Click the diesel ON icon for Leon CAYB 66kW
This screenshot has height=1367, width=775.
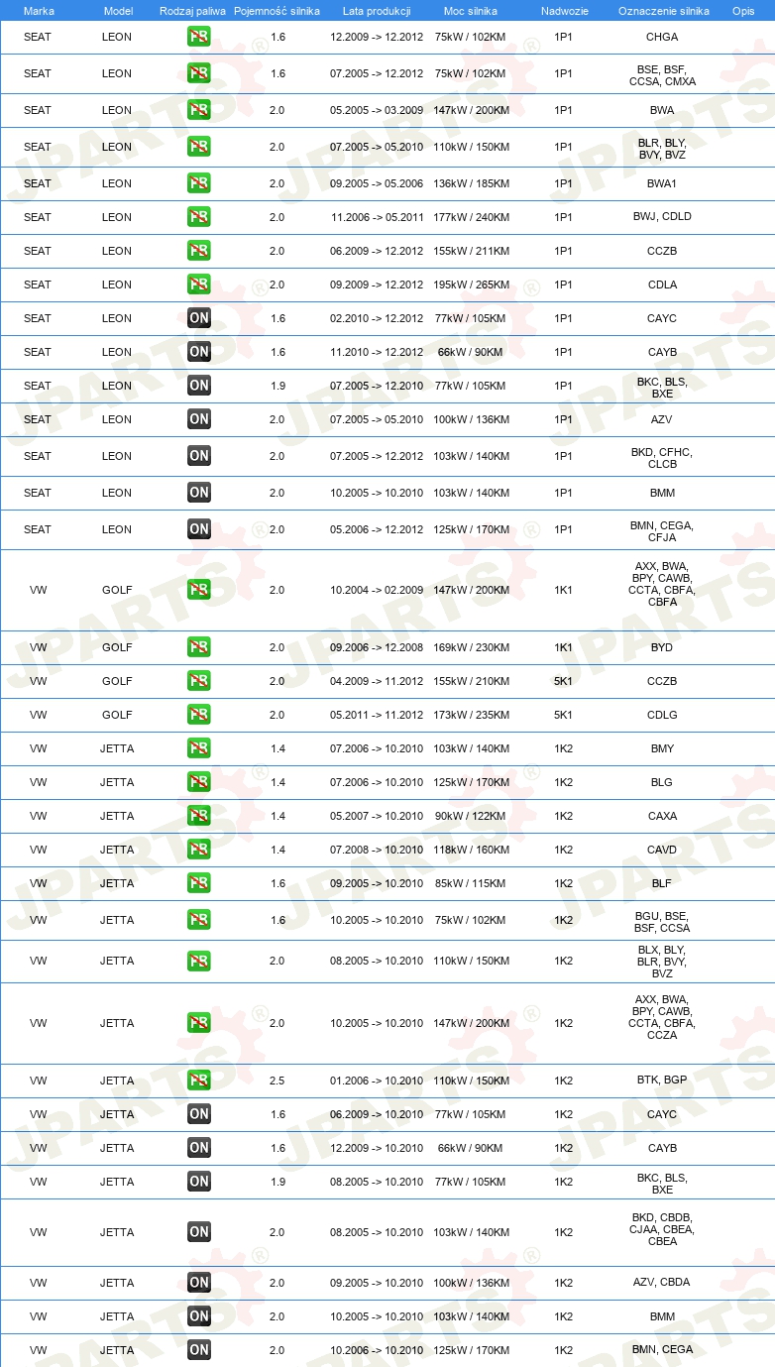(199, 352)
